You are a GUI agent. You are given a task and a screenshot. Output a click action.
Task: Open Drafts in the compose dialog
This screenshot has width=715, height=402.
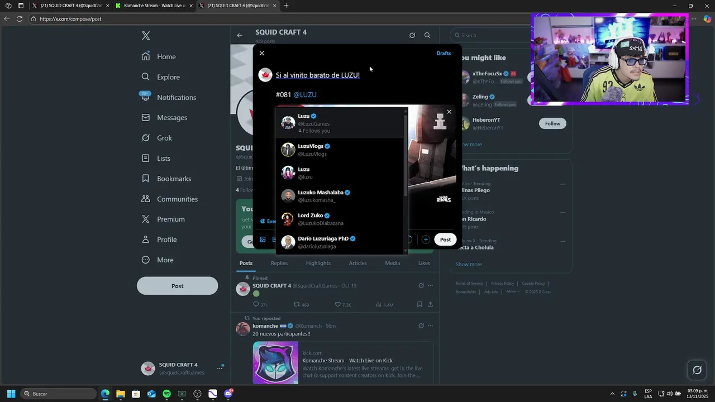pyautogui.click(x=444, y=53)
